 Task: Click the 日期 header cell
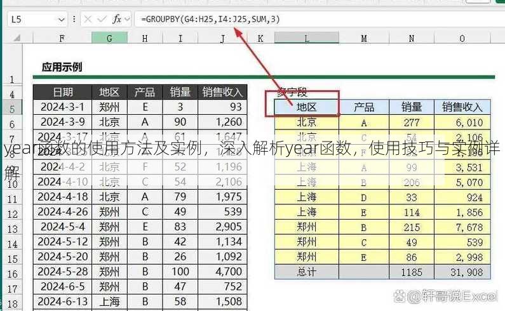coord(62,92)
